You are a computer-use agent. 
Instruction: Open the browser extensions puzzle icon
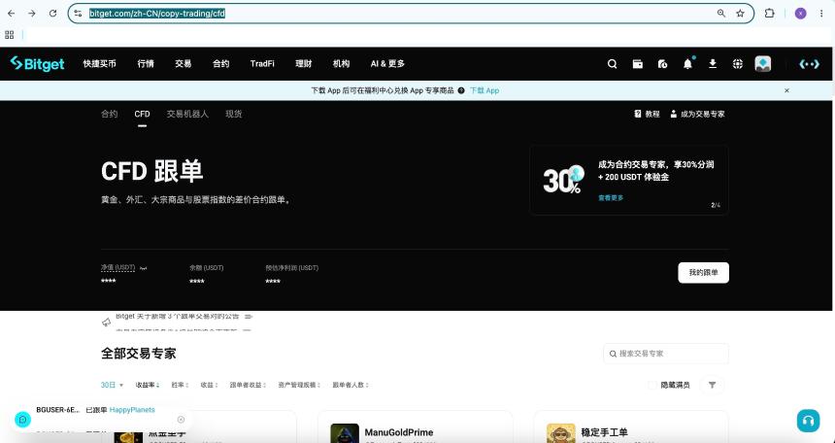(x=770, y=14)
